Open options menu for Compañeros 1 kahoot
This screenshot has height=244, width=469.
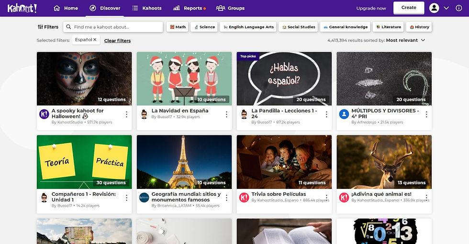[126, 198]
